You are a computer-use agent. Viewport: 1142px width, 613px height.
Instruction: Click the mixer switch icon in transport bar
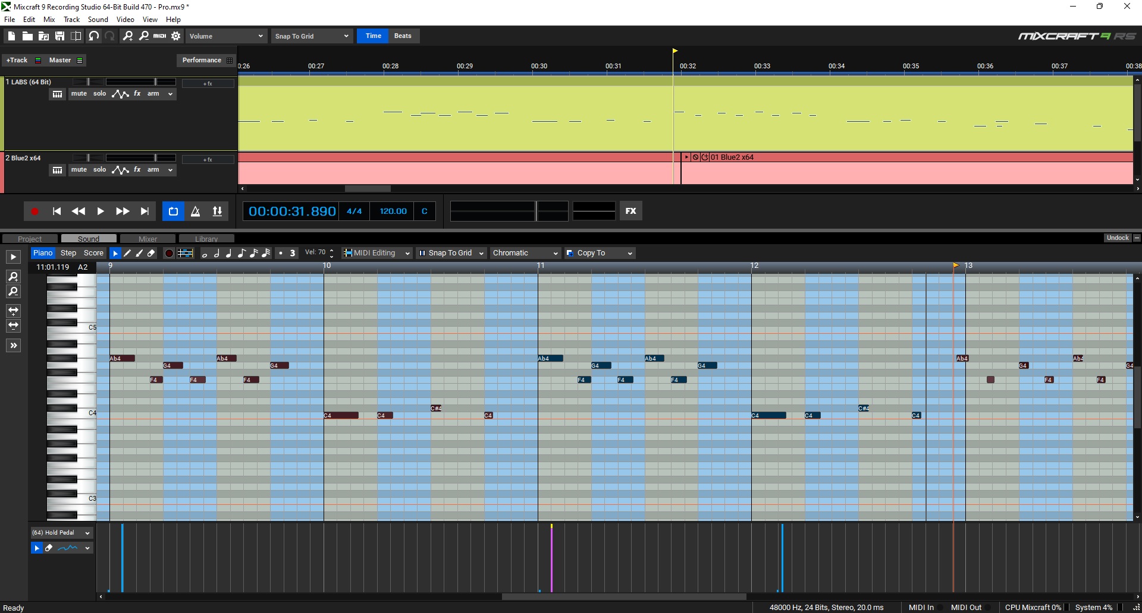pyautogui.click(x=218, y=211)
